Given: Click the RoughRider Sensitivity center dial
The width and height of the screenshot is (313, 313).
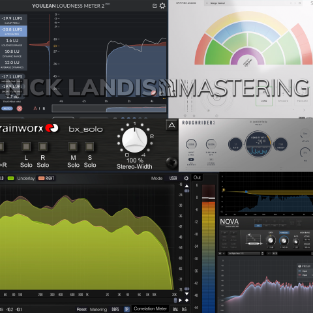Looking at the screenshot, I should point(258,144).
